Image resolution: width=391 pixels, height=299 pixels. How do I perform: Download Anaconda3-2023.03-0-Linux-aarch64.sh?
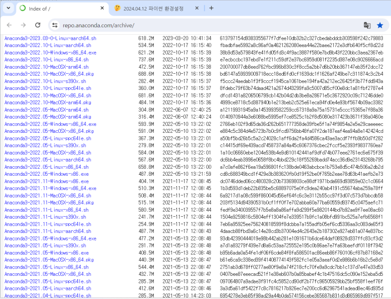50,38
